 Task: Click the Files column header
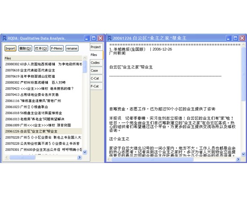pyautogui.click(x=43, y=58)
